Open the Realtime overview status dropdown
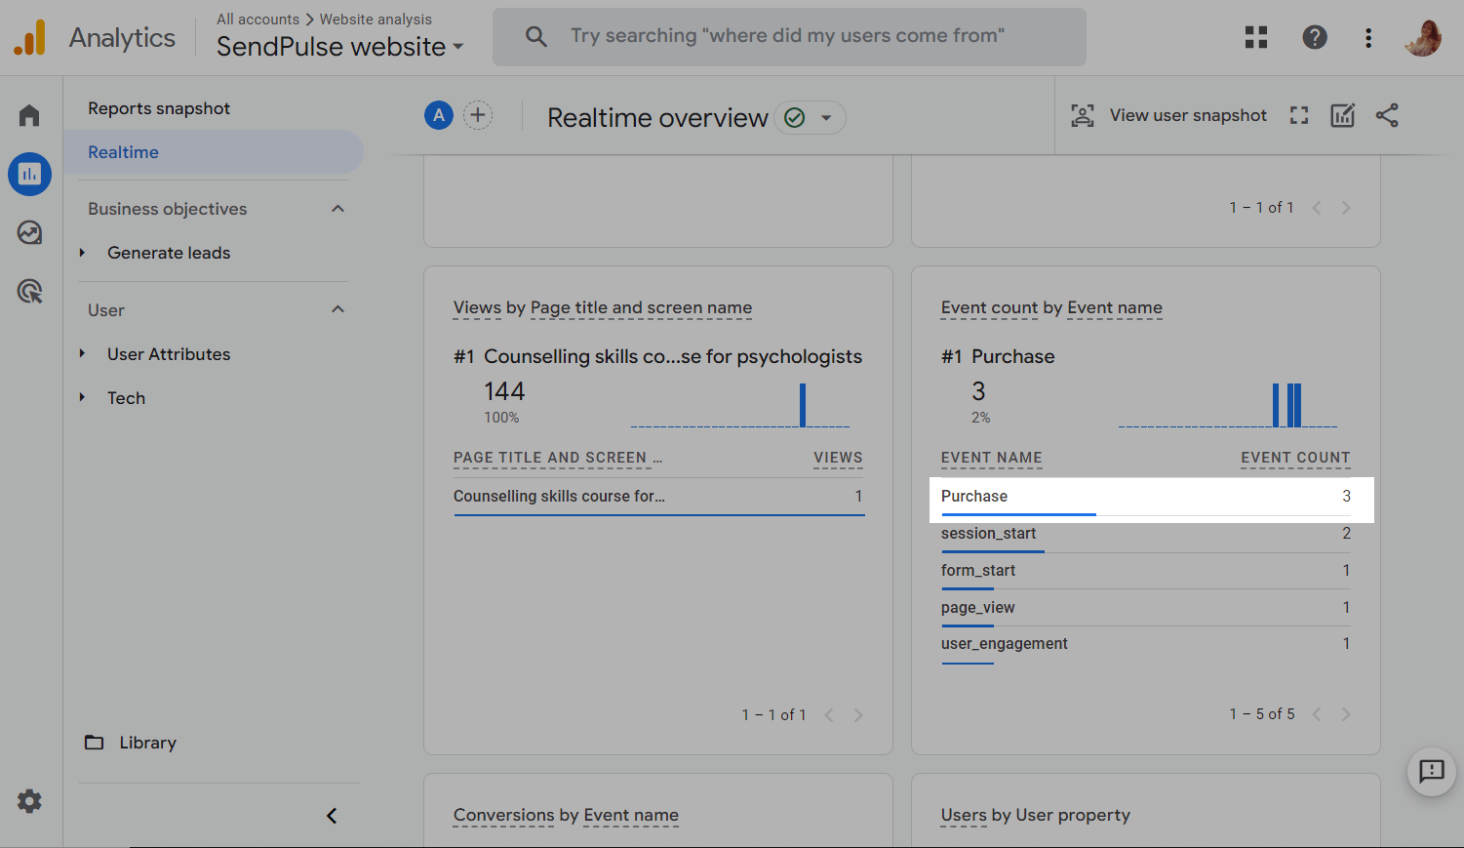This screenshot has width=1464, height=848. pyautogui.click(x=825, y=118)
